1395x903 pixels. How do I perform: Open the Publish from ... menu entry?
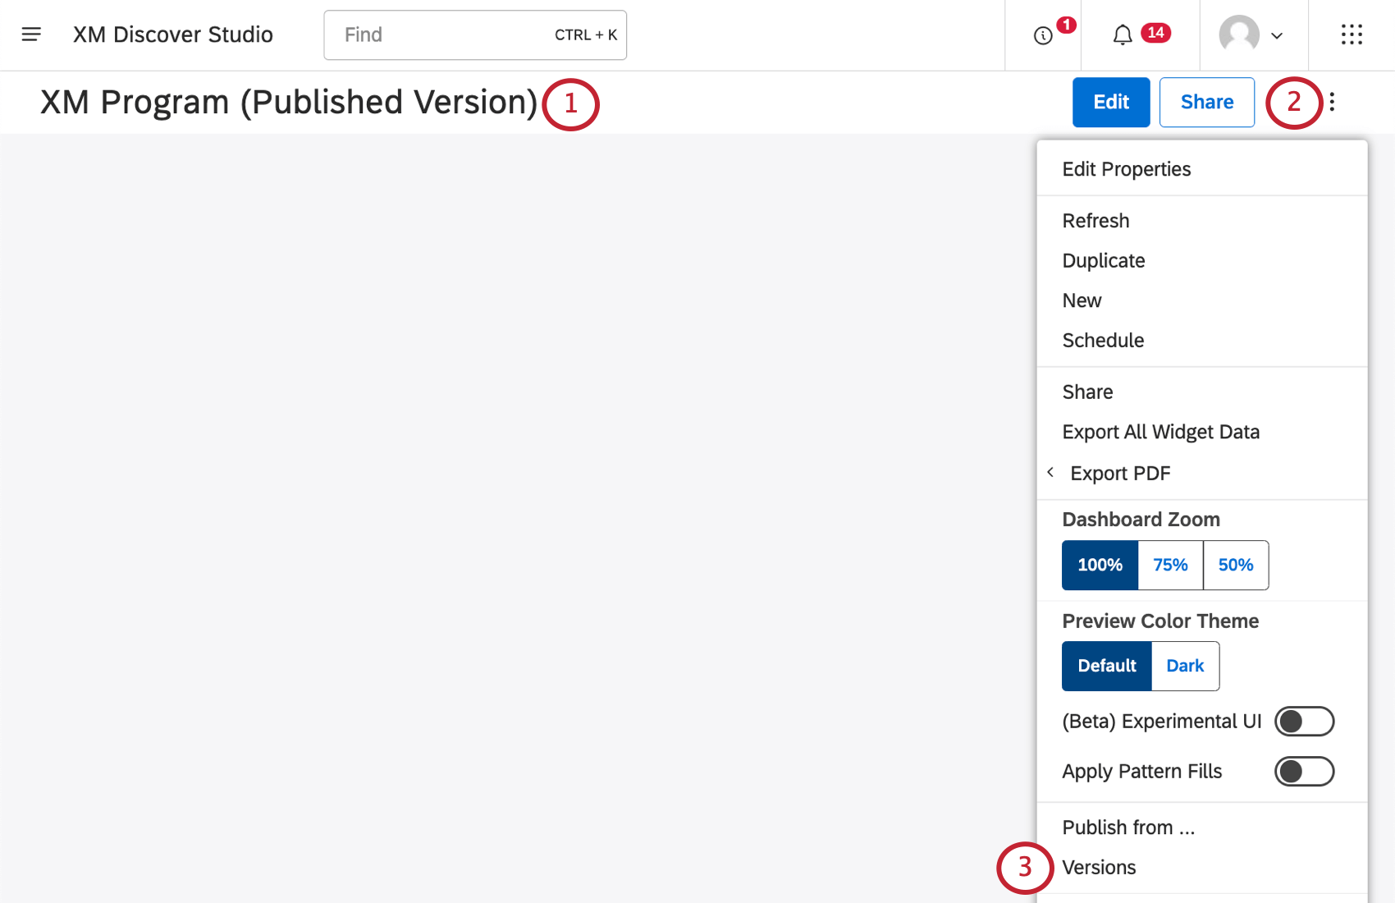click(x=1128, y=827)
